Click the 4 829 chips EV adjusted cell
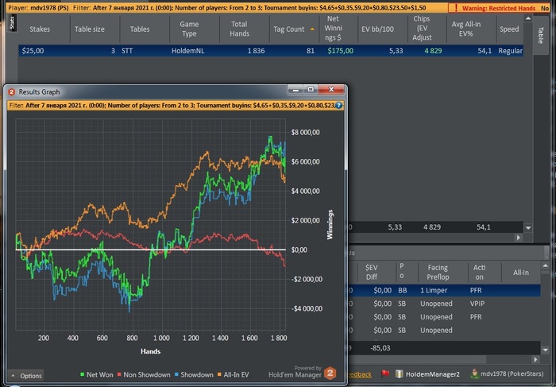The width and height of the screenshot is (556, 387). tap(433, 51)
